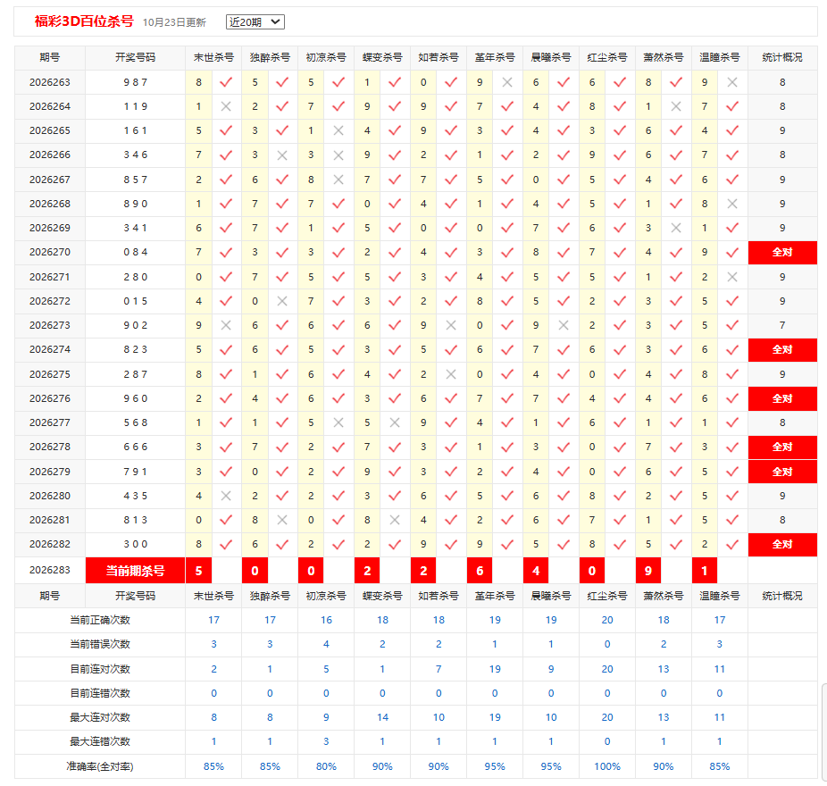Pick the cross mark in row 2026267 under 初凉杀号
Screen dimensions: 827x786
[338, 180]
